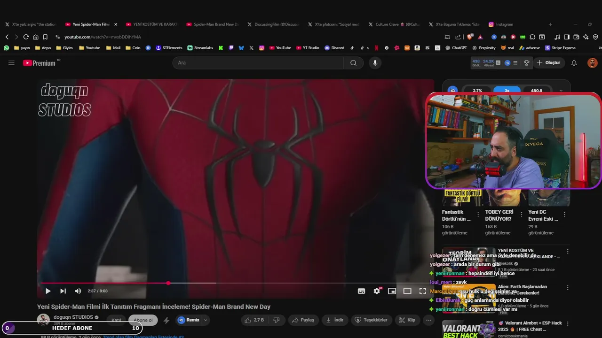Screen dimensions: 602x338
Task: Play the paused YouTube video
Action: (48, 291)
